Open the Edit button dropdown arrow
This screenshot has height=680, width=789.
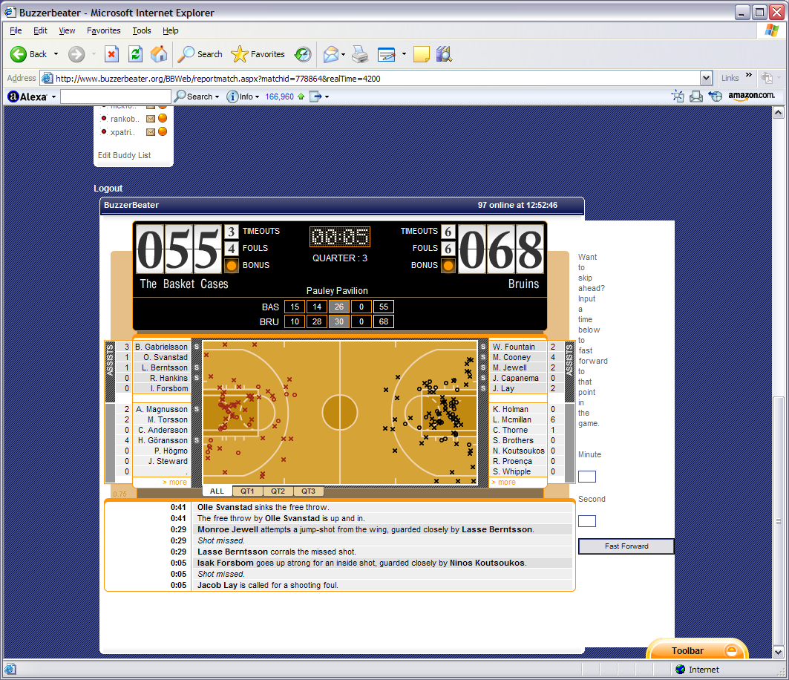[404, 54]
